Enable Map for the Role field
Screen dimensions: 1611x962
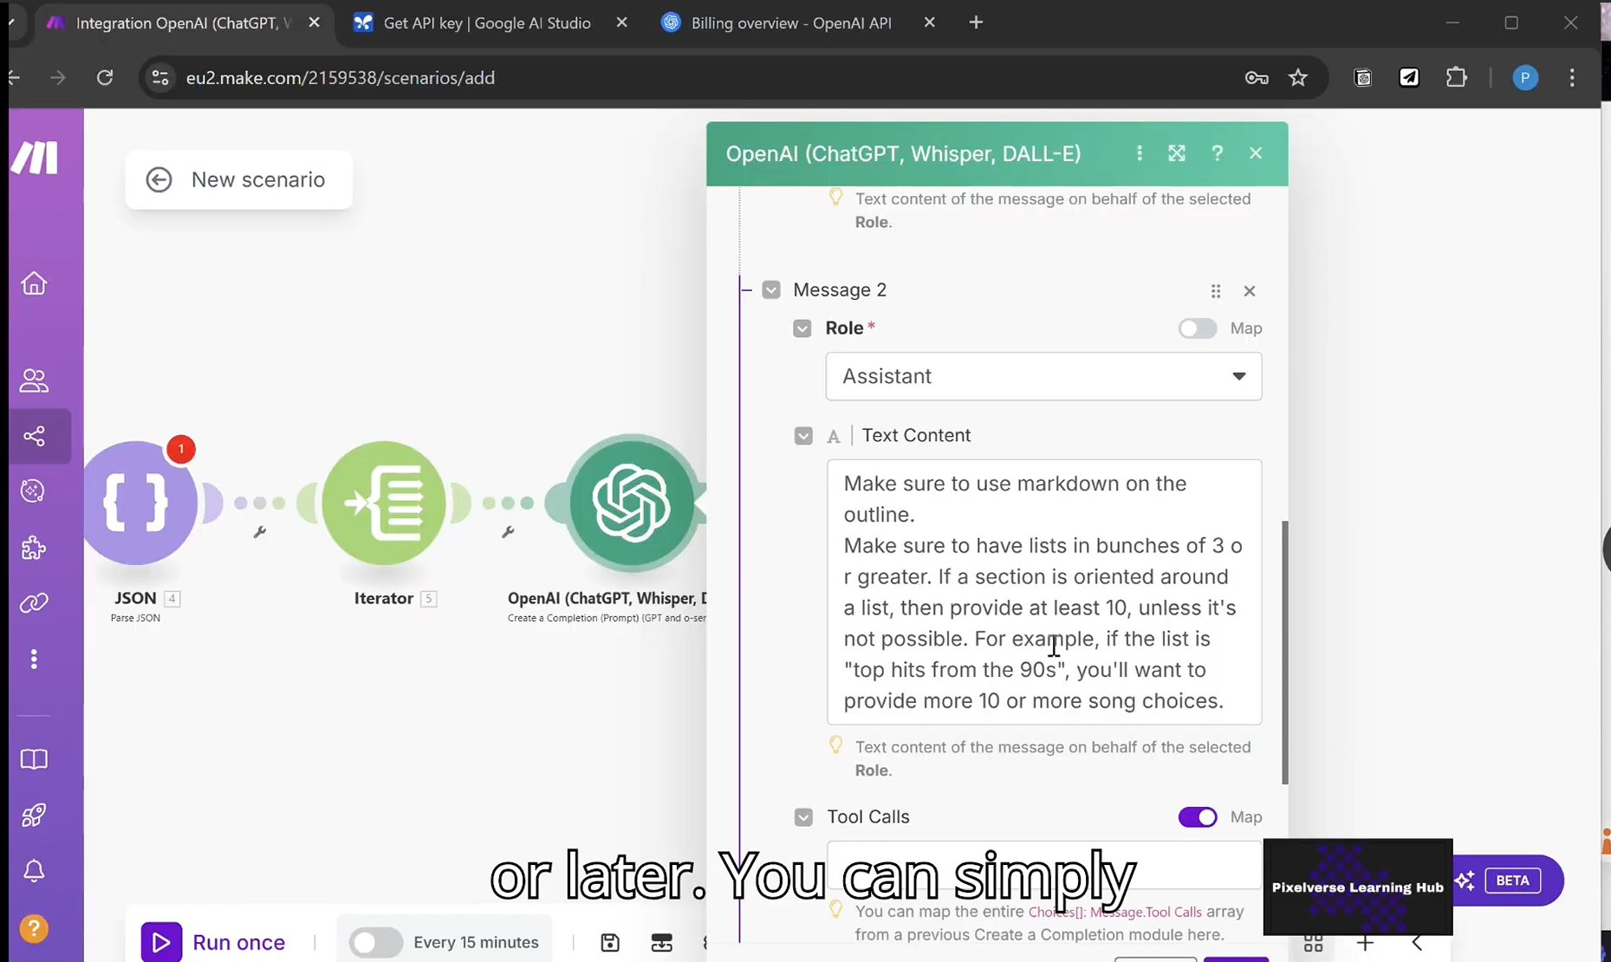pos(1197,328)
